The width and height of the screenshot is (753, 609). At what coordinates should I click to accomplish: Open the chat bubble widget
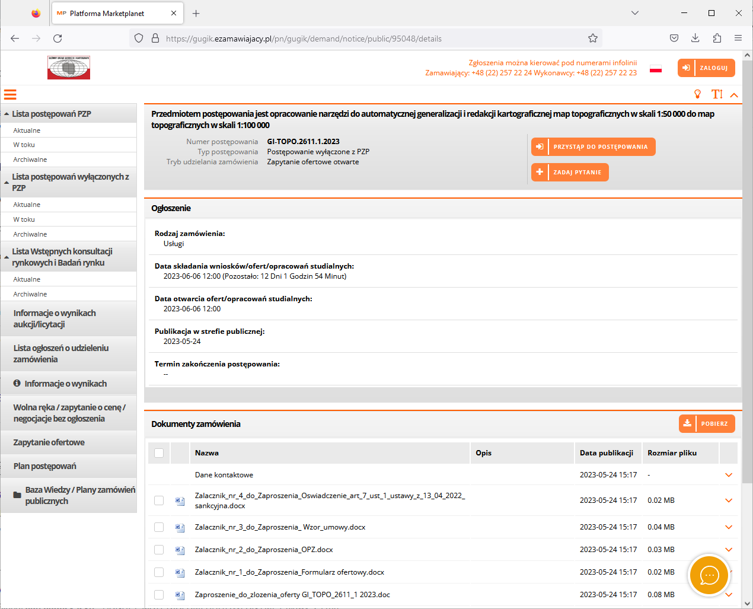click(x=709, y=575)
